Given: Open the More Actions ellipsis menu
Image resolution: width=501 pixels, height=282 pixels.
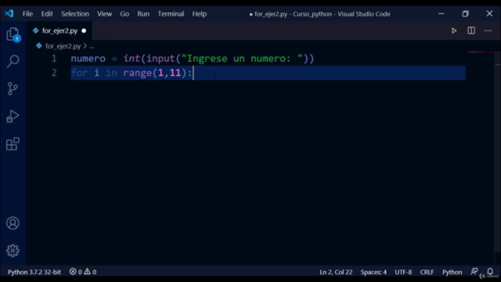Looking at the screenshot, I should [488, 31].
